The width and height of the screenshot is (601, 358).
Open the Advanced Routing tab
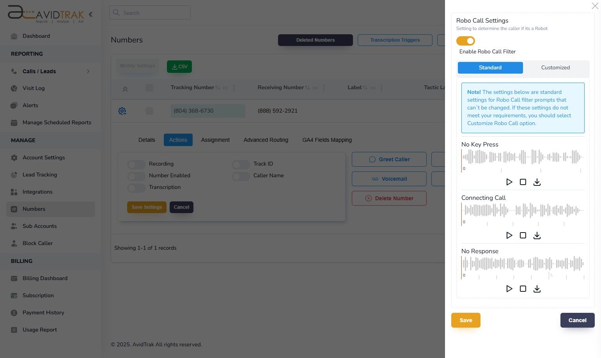[x=266, y=140]
